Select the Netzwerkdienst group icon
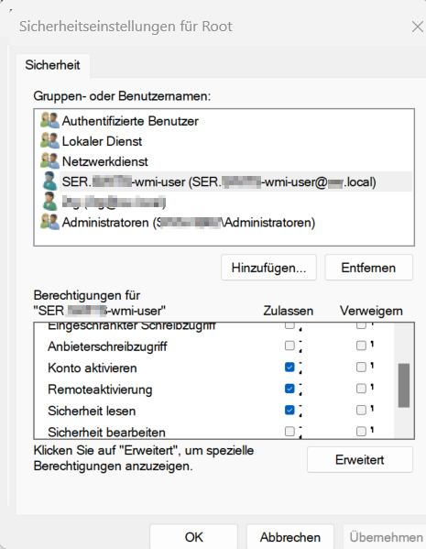The height and width of the screenshot is (549, 426). [x=49, y=161]
